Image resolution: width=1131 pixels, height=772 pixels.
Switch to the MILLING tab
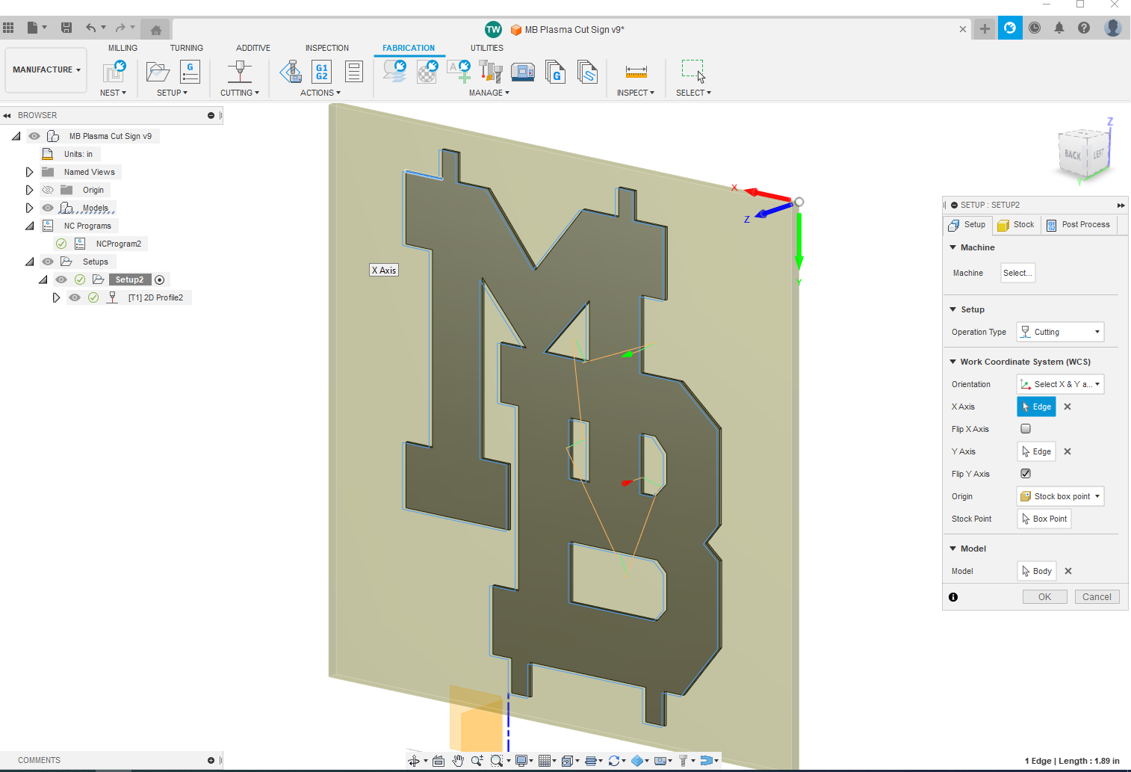pyautogui.click(x=123, y=48)
